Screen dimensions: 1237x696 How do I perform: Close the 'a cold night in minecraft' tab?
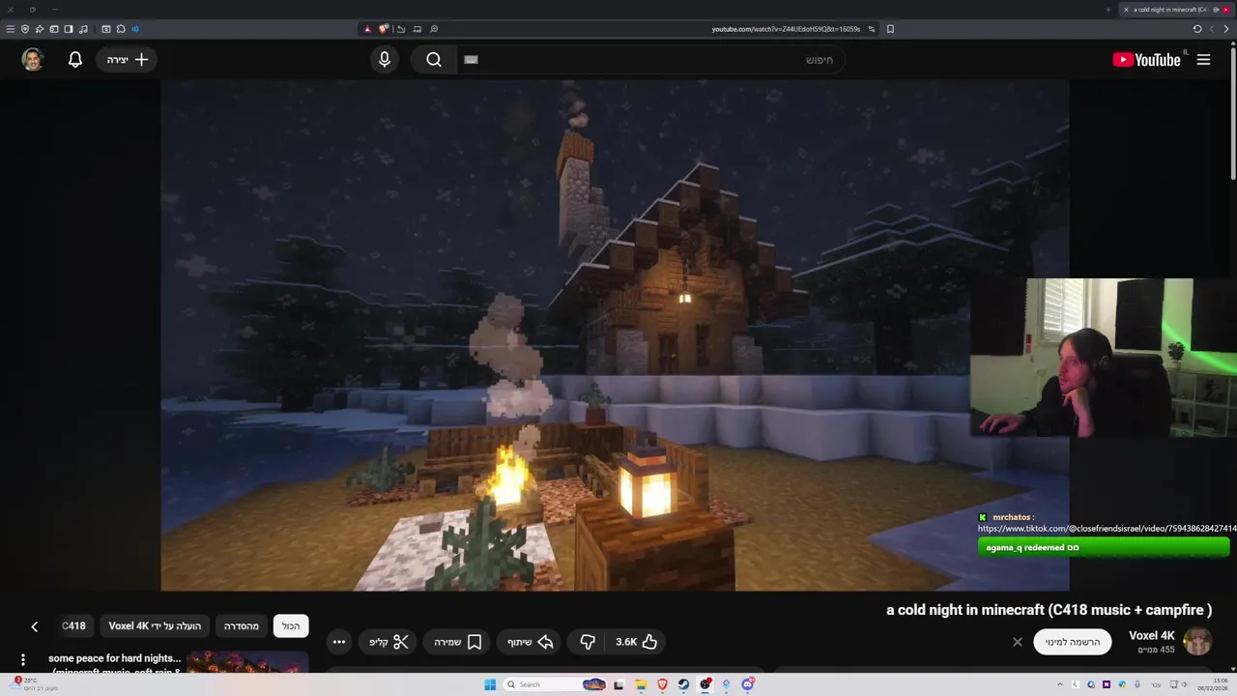[x=1126, y=10]
